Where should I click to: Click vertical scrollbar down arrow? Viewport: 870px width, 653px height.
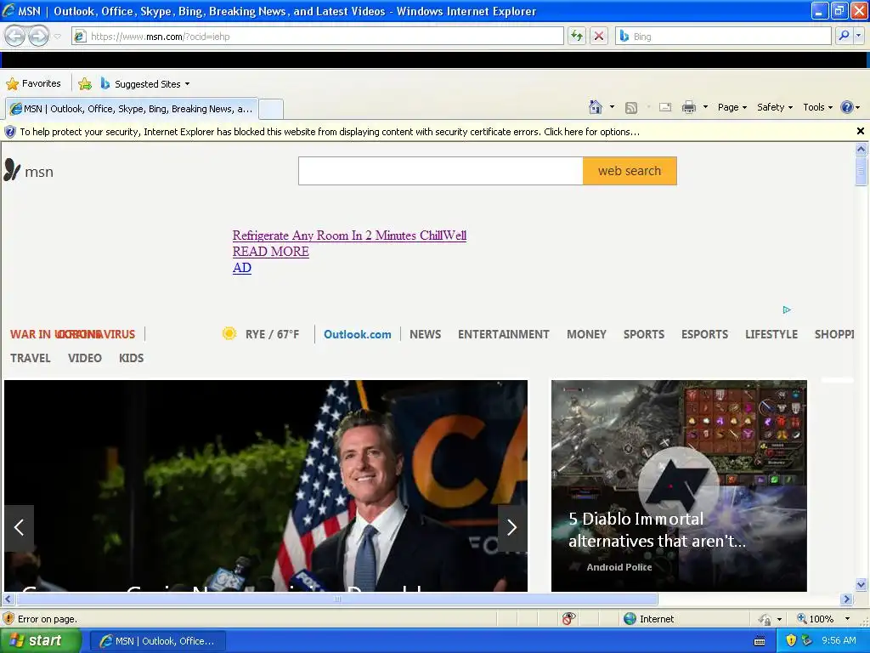[862, 584]
